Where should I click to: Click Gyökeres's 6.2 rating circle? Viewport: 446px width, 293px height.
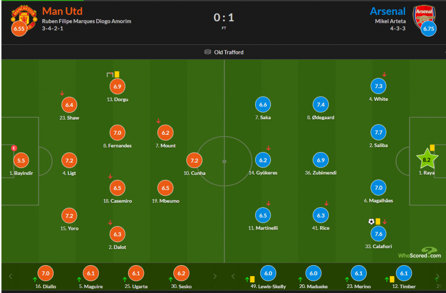[263, 160]
